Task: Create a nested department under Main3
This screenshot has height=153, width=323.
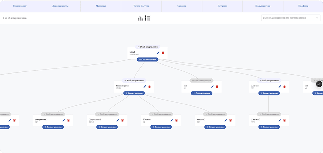Action: [x=148, y=60]
